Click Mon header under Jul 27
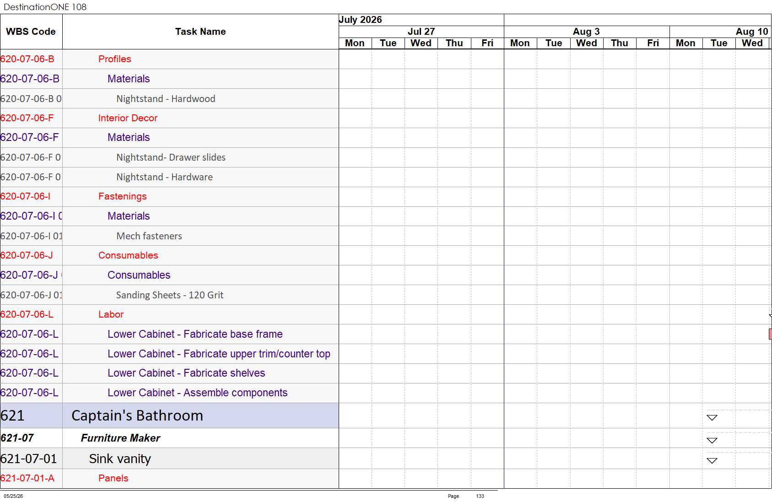Screen dimensions: 772x502 355,43
